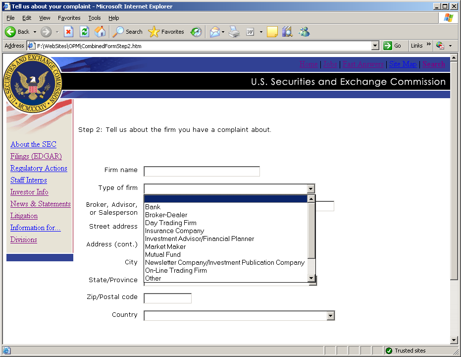Screen dimensions: 461x357
Task: Open the History icon
Action: [x=196, y=32]
